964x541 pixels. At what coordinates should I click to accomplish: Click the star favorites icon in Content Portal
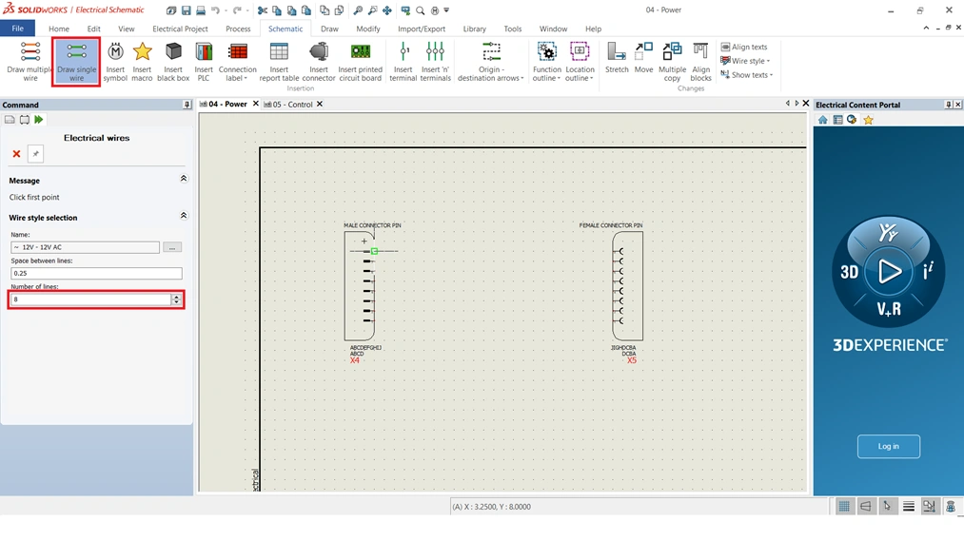pyautogui.click(x=868, y=120)
